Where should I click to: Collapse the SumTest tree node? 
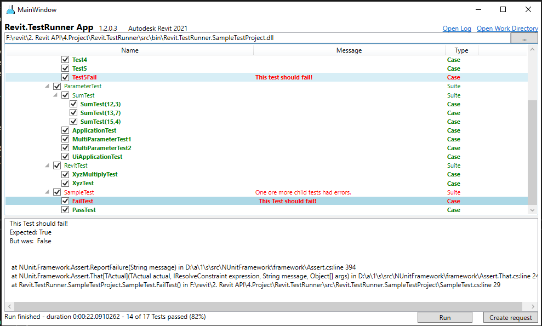(56, 95)
